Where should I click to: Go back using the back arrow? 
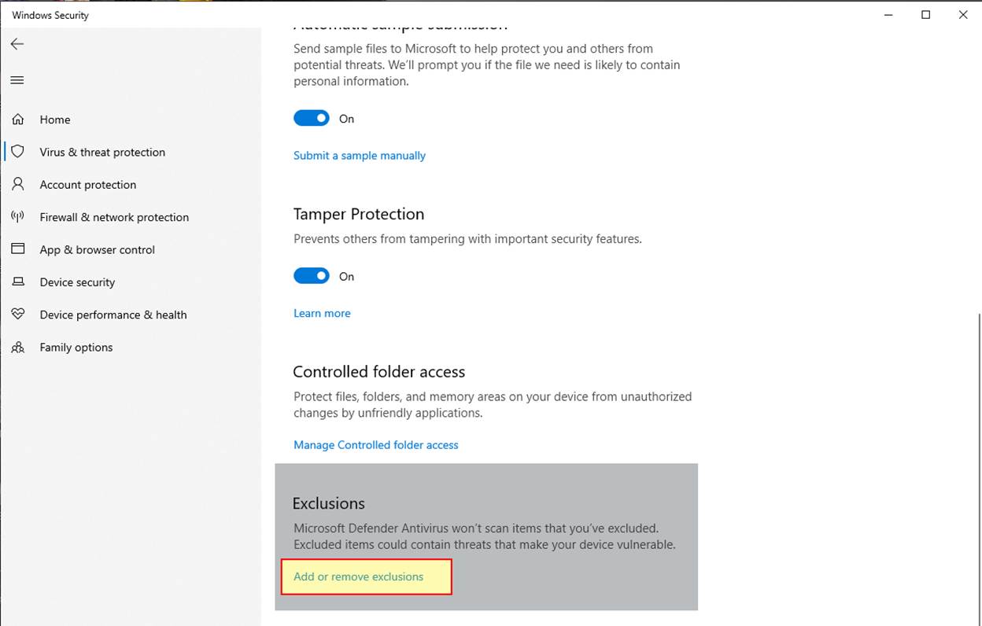tap(17, 44)
